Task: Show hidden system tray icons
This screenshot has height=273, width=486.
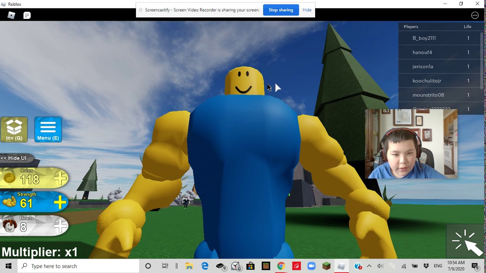Action: click(x=369, y=266)
